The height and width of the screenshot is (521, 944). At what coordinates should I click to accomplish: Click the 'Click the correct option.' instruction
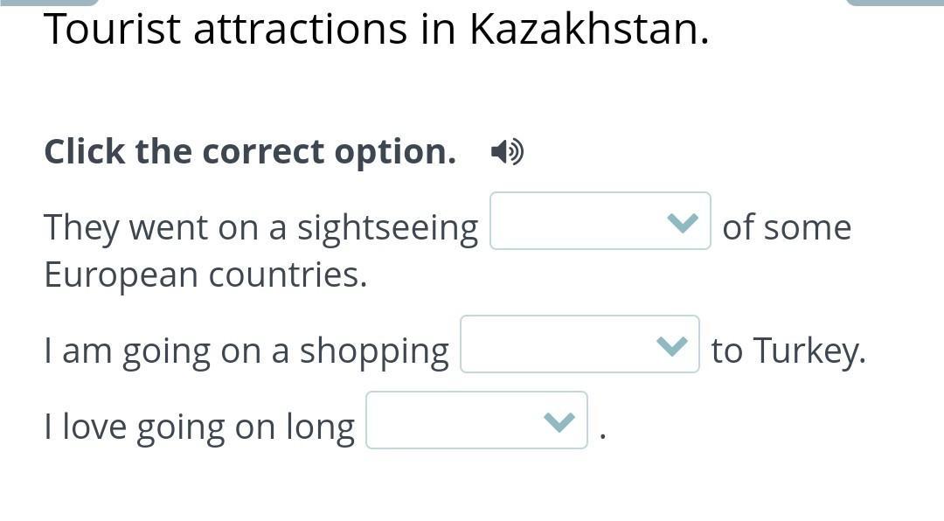click(x=250, y=151)
